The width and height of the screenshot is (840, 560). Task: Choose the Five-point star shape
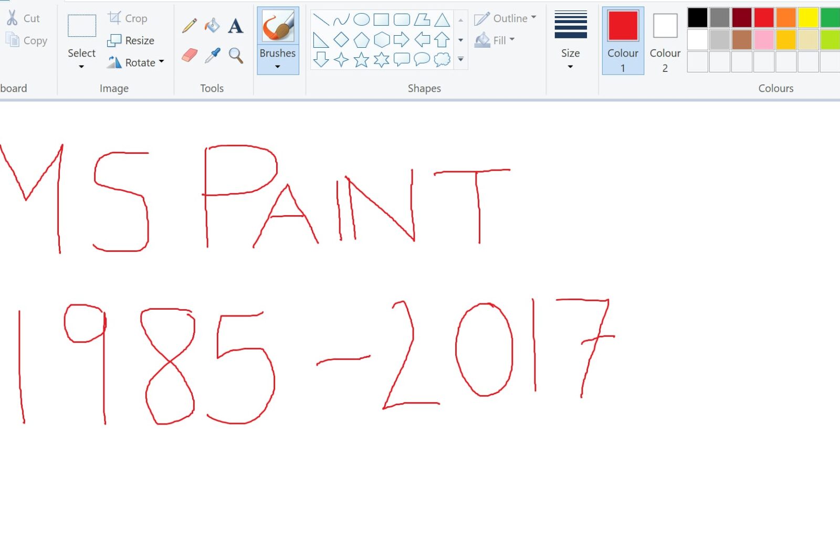tap(361, 60)
